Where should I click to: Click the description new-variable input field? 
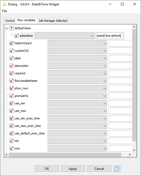tap(120, 66)
